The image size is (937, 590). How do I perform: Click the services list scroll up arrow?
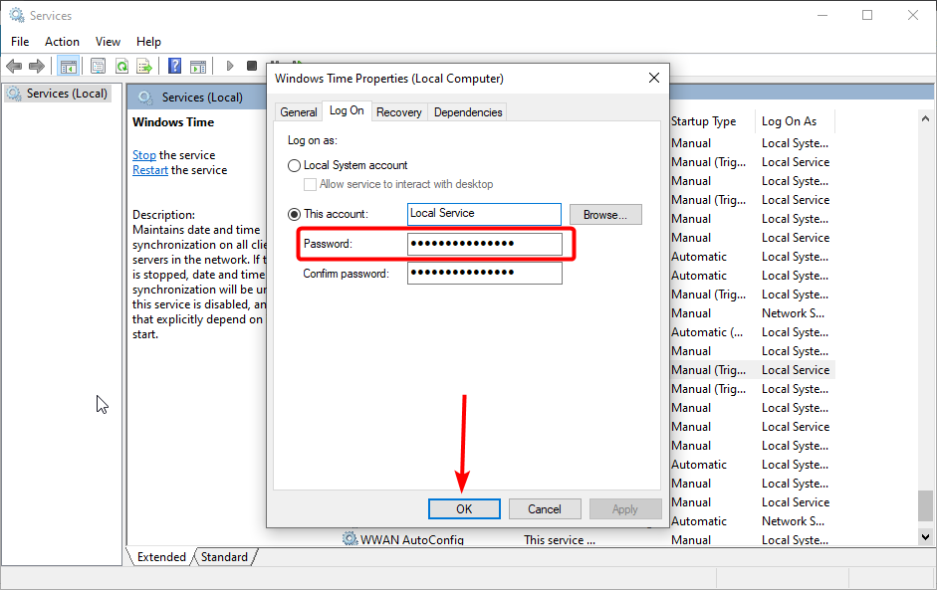pyautogui.click(x=925, y=118)
